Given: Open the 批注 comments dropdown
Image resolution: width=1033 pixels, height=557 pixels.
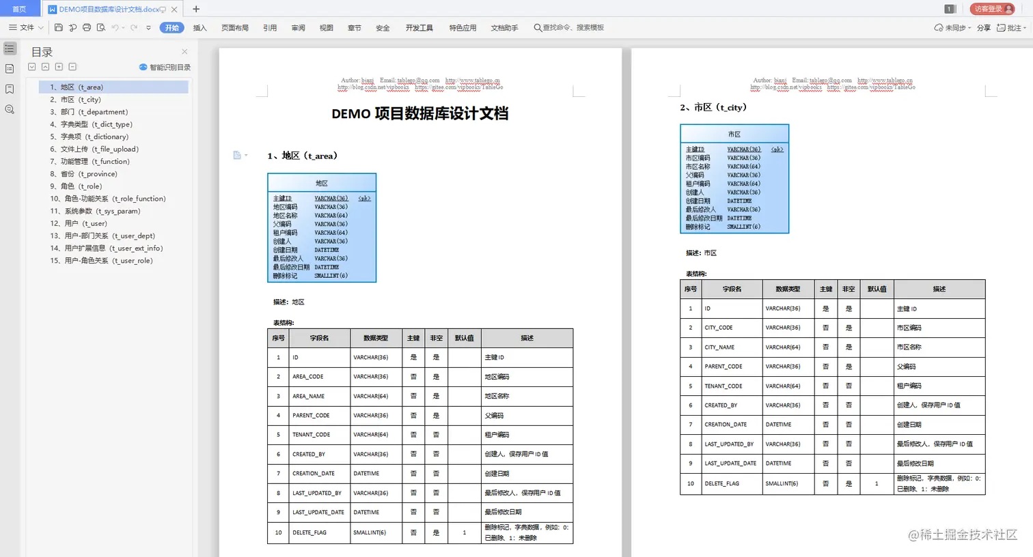Looking at the screenshot, I should tap(1012, 28).
